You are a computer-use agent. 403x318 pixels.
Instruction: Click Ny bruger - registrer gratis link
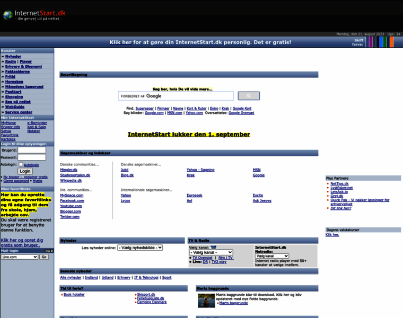tap(25, 177)
